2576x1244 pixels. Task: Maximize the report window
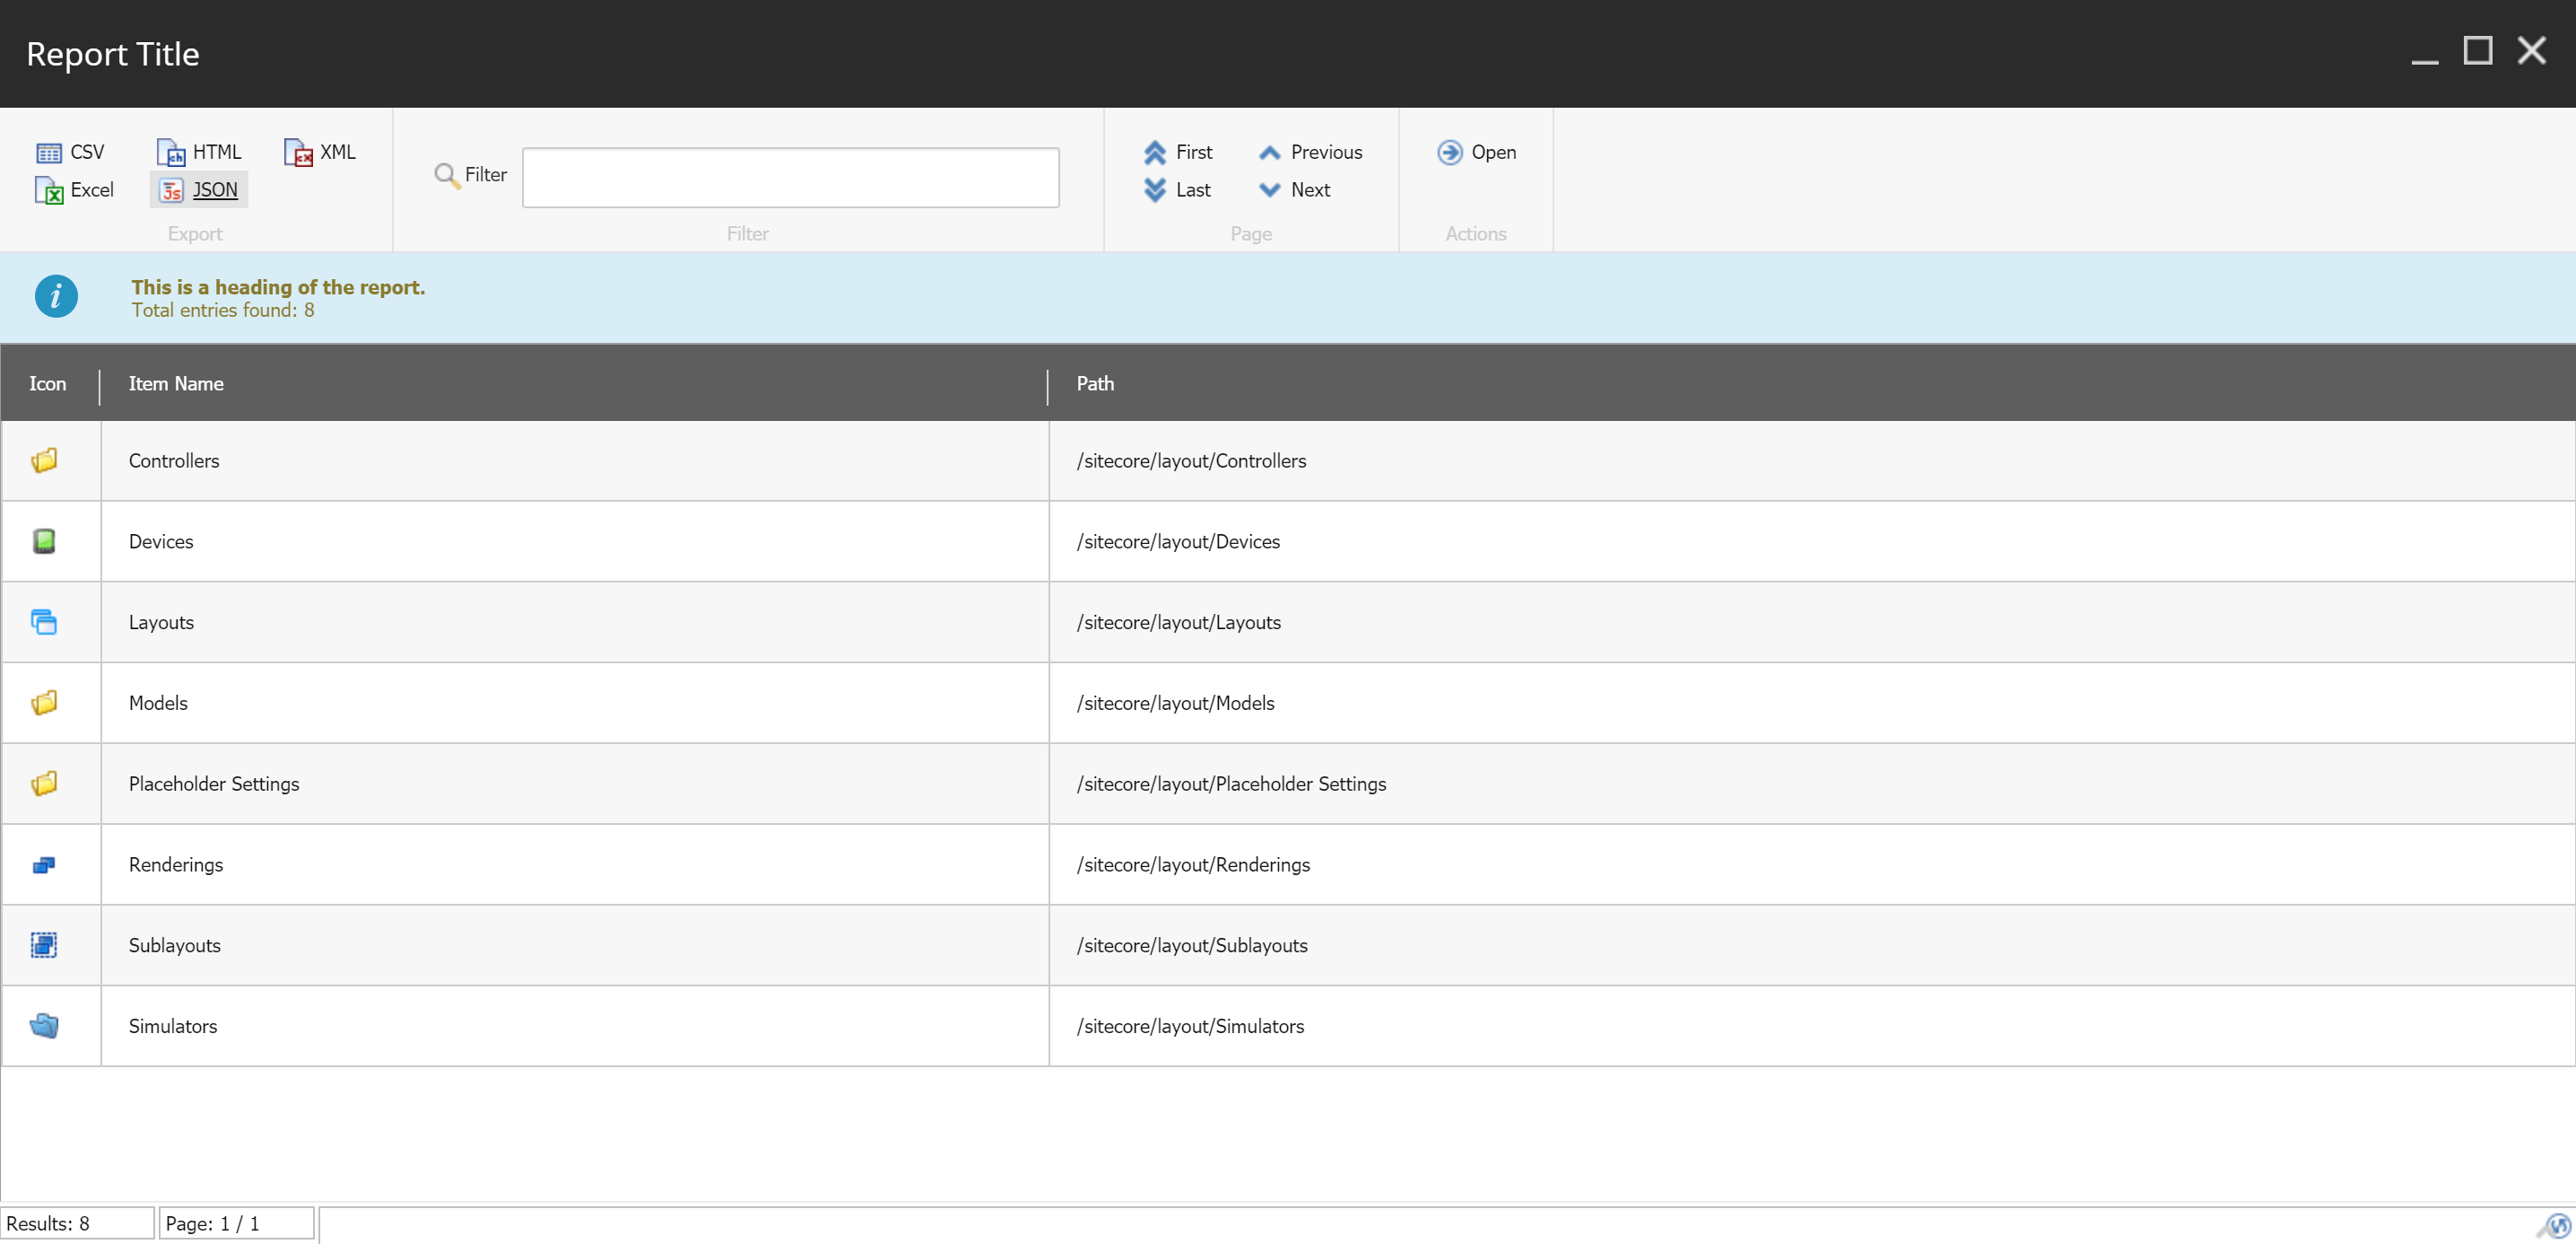click(2477, 50)
